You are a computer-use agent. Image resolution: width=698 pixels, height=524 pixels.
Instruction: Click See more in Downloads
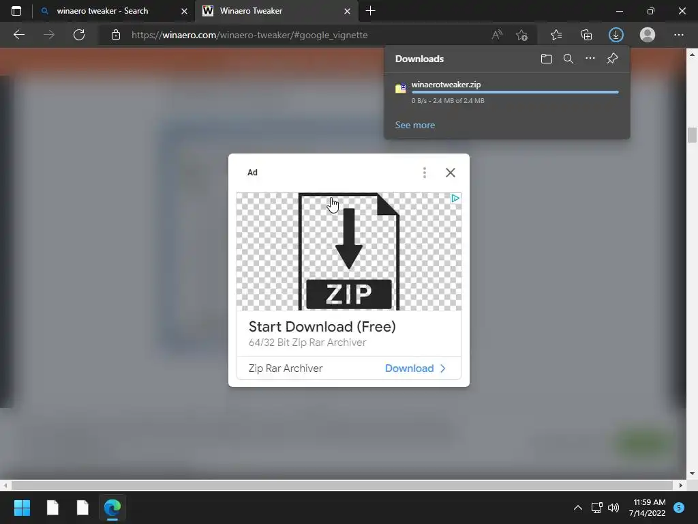click(x=415, y=126)
